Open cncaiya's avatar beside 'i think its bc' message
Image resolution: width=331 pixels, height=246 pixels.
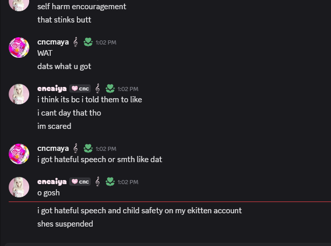point(19,94)
